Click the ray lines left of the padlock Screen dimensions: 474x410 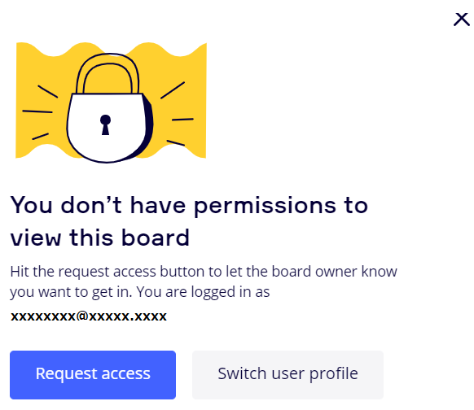[40, 112]
